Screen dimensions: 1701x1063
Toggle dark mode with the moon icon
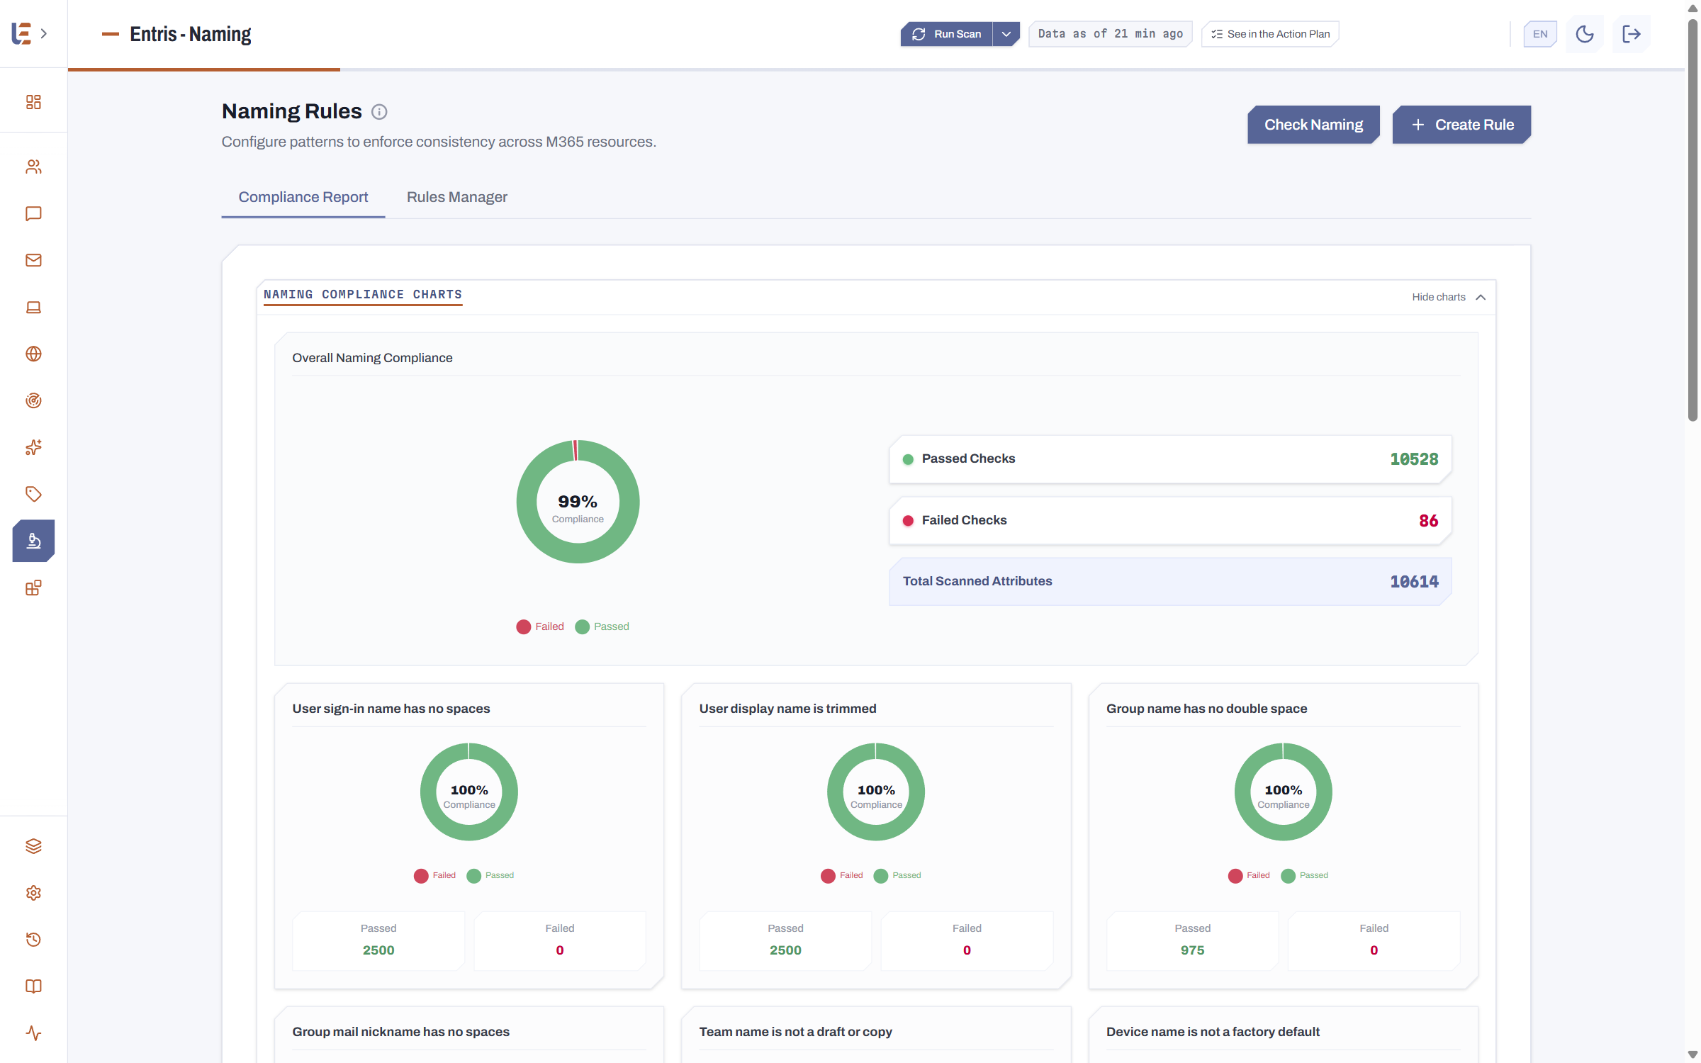(x=1585, y=33)
